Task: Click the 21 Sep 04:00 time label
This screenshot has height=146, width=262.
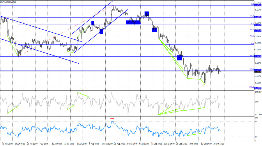Action: pos(169,144)
